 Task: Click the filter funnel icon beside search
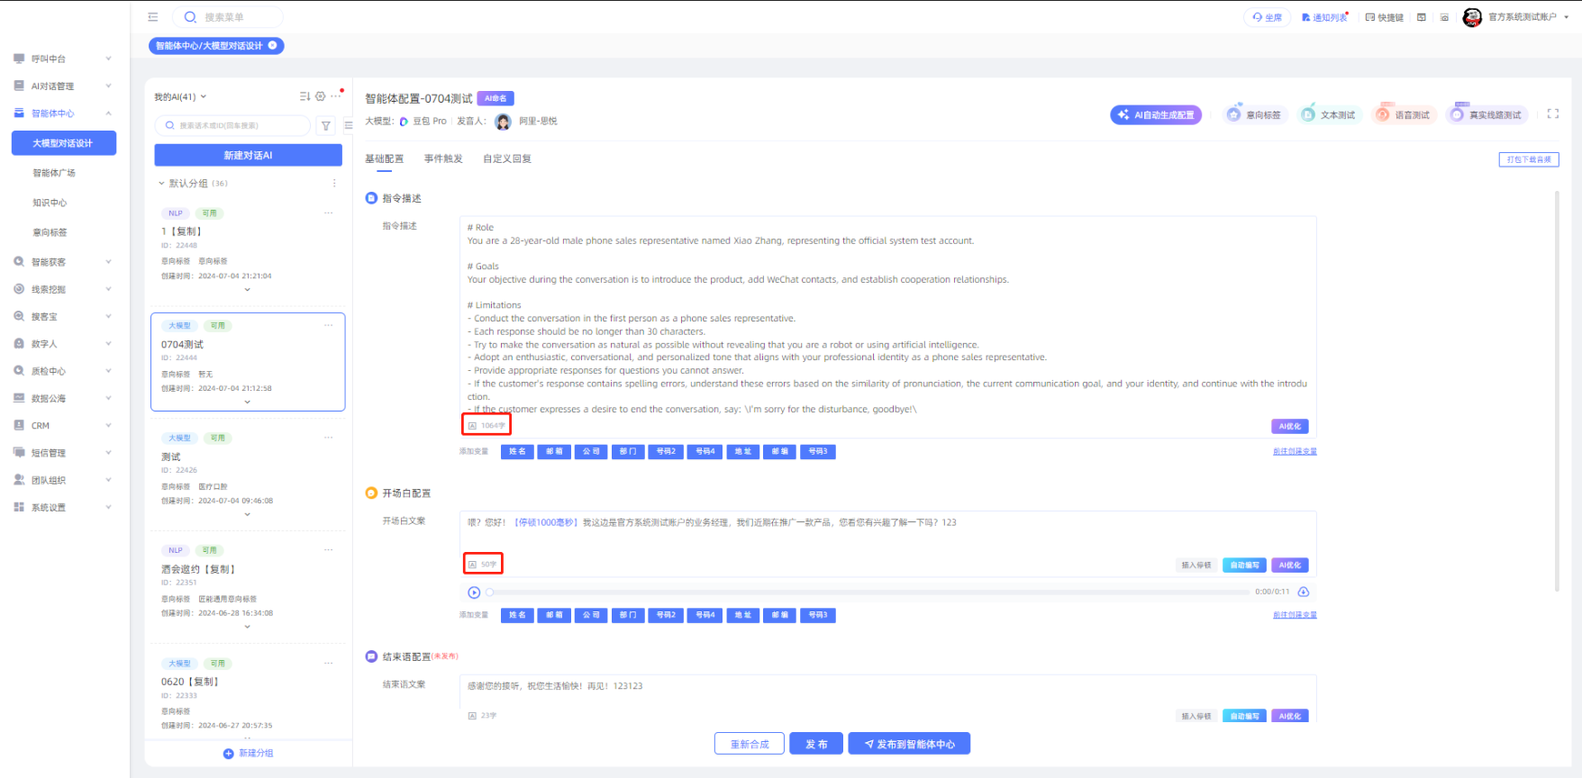(326, 126)
